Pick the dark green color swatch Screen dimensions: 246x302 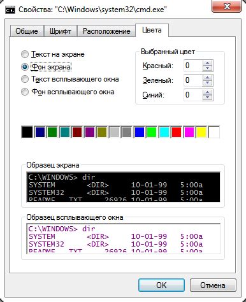52,132
